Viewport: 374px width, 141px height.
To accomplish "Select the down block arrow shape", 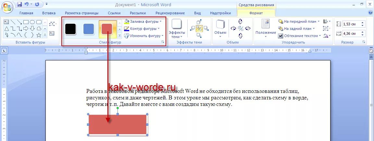I will (x=32, y=29).
